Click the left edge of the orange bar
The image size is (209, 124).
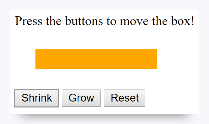pyautogui.click(x=36, y=59)
